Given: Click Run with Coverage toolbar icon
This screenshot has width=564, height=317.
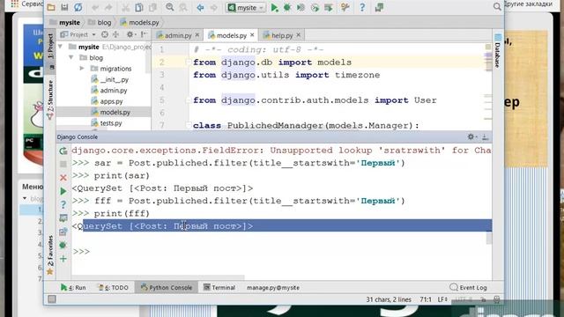Looking at the screenshot, I should (x=301, y=7).
